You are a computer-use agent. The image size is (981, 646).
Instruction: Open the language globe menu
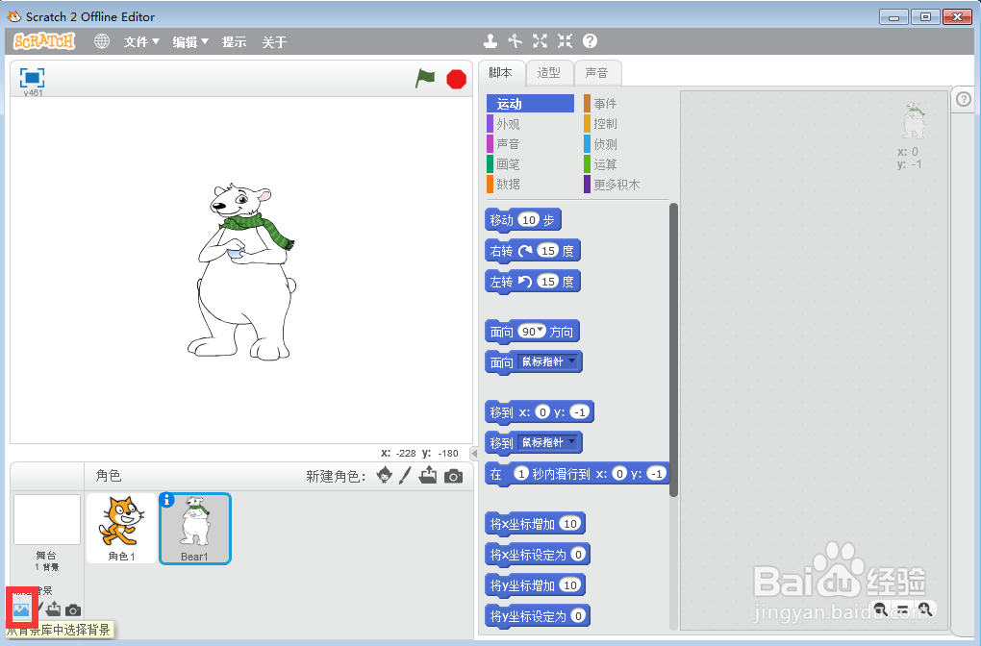pos(101,41)
